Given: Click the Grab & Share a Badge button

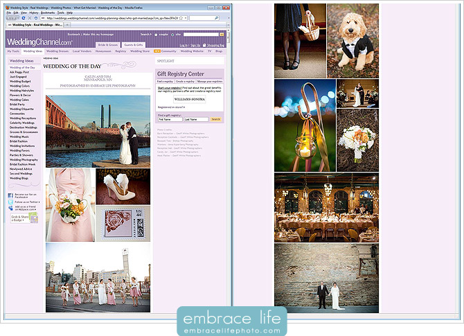Looking at the screenshot, I should click(x=24, y=218).
